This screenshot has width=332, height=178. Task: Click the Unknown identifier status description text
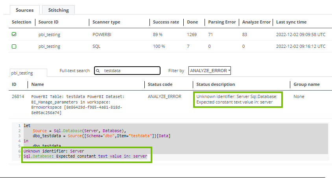(x=237, y=99)
